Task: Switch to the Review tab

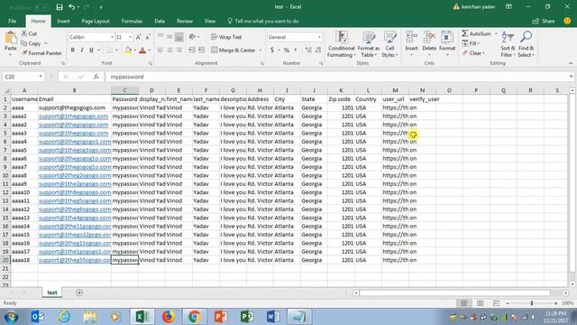Action: [185, 21]
